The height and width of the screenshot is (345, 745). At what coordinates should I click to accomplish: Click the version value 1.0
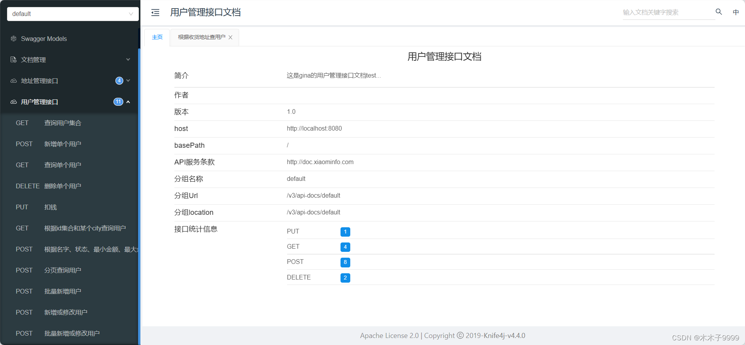tap(291, 112)
